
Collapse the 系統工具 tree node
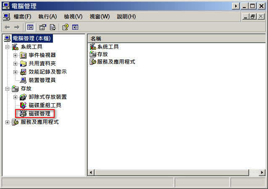pos(7,47)
